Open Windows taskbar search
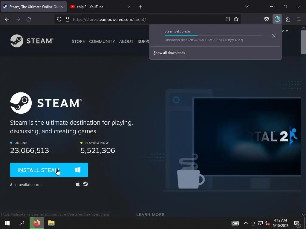The height and width of the screenshot is (229, 306). (22, 223)
